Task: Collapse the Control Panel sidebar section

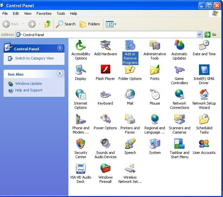Action: tap(60, 48)
